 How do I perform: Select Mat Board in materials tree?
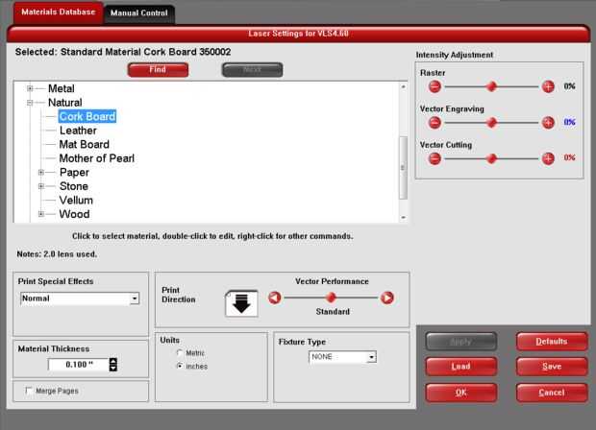pos(84,145)
